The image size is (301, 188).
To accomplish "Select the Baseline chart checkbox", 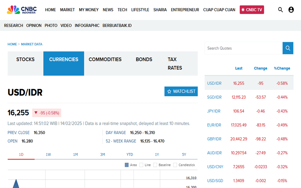I will click(x=155, y=165).
